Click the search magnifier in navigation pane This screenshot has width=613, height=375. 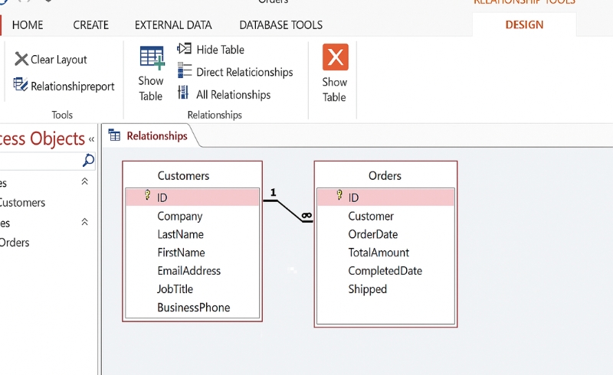pyautogui.click(x=88, y=160)
